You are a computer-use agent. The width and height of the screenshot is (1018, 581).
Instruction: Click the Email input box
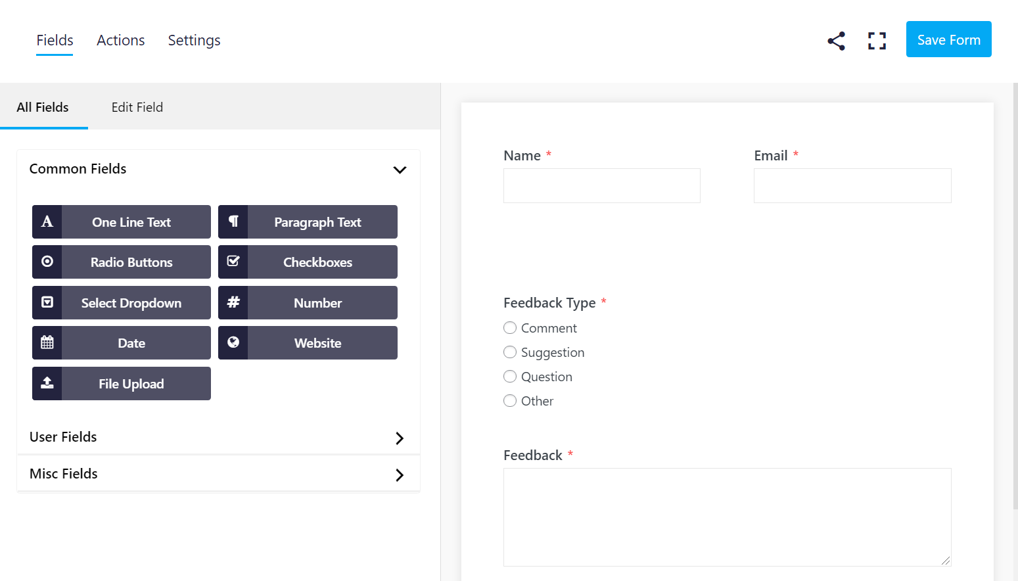pos(852,186)
